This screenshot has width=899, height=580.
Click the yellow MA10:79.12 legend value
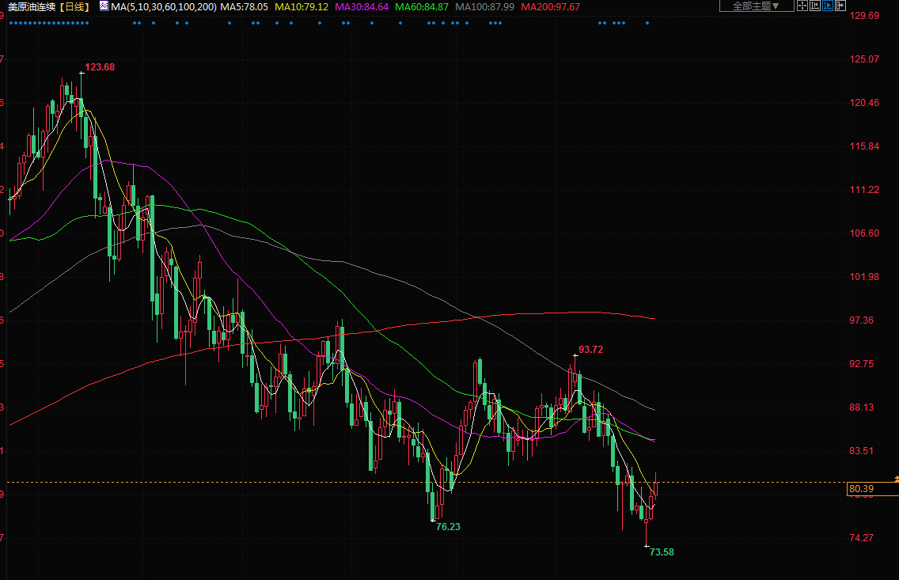pos(302,6)
